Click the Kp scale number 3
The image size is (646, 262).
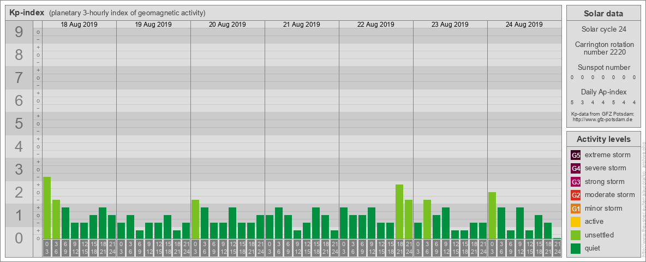[19, 169]
